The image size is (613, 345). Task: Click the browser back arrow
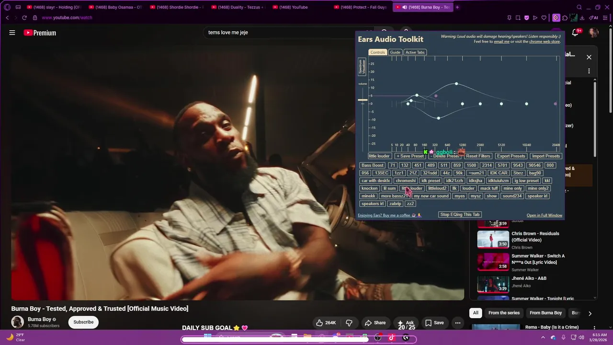tap(7, 18)
